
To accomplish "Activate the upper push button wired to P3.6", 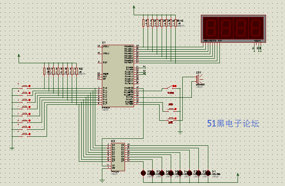I will 172,109.
